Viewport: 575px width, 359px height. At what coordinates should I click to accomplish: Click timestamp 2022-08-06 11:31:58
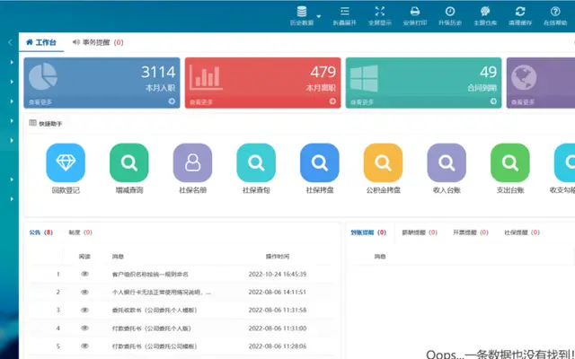pyautogui.click(x=278, y=310)
